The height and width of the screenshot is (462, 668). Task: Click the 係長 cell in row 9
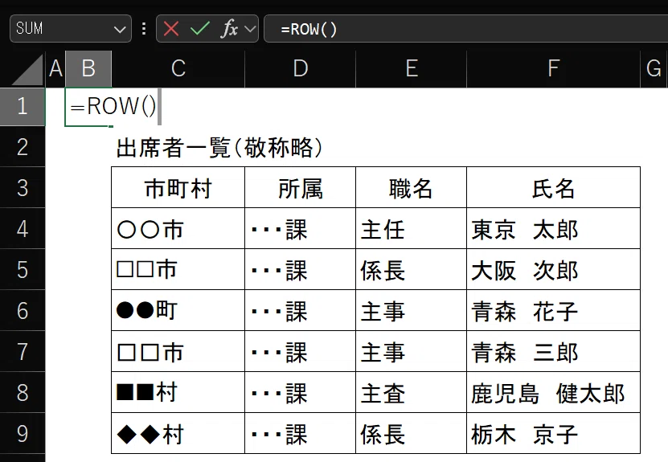click(x=411, y=433)
